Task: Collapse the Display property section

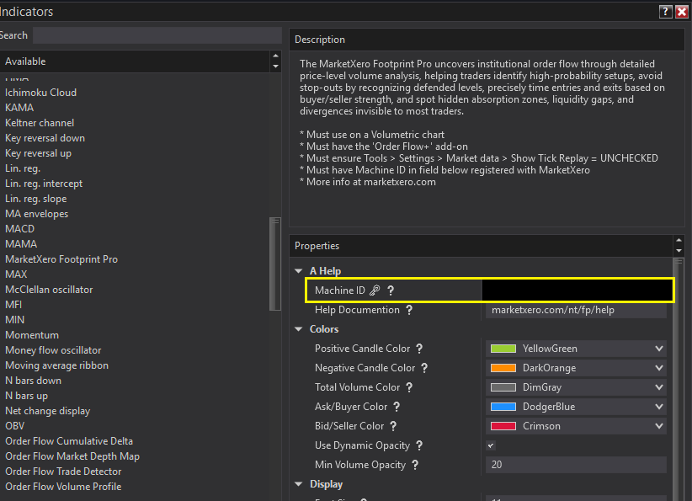Action: (x=299, y=484)
